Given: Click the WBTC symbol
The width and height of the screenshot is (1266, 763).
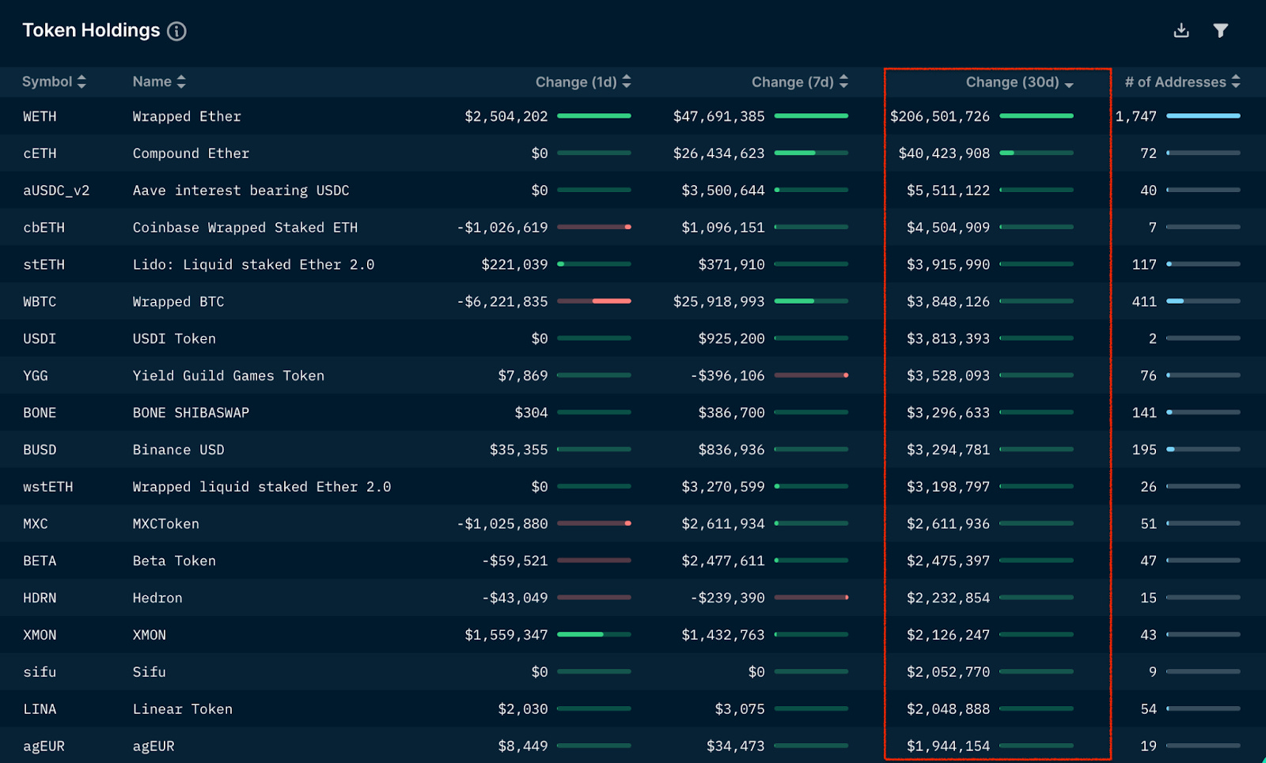Looking at the screenshot, I should tap(40, 301).
